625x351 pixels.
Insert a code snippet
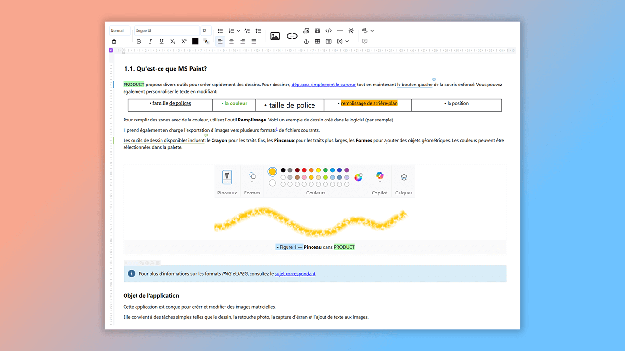pyautogui.click(x=329, y=30)
